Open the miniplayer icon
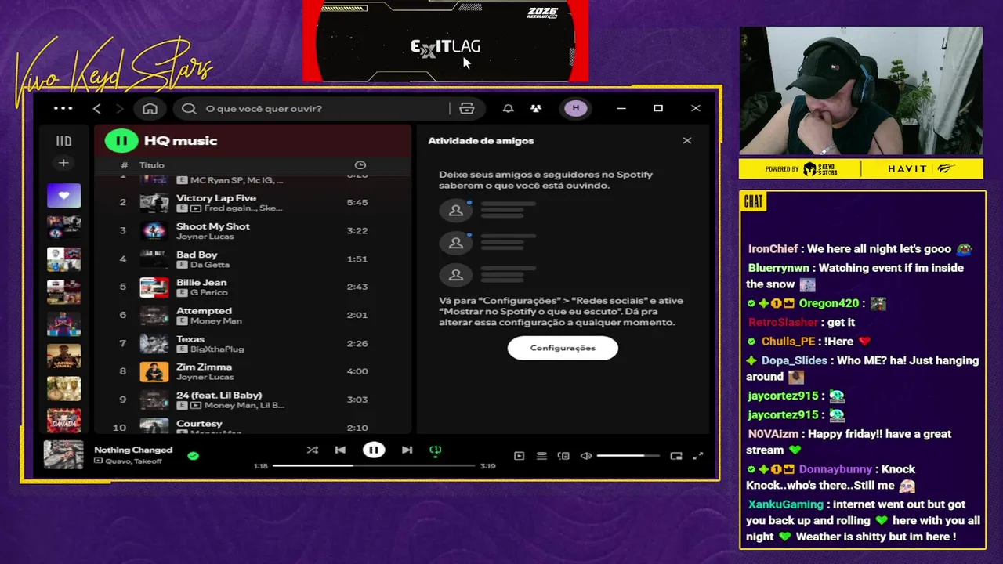This screenshot has width=1003, height=564. tap(676, 456)
